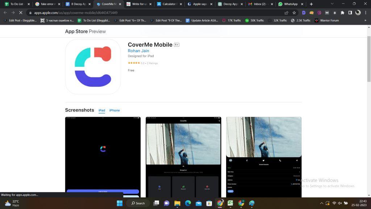Toggle the Chrome side panel
This screenshot has width=371, height=209.
(x=350, y=13)
